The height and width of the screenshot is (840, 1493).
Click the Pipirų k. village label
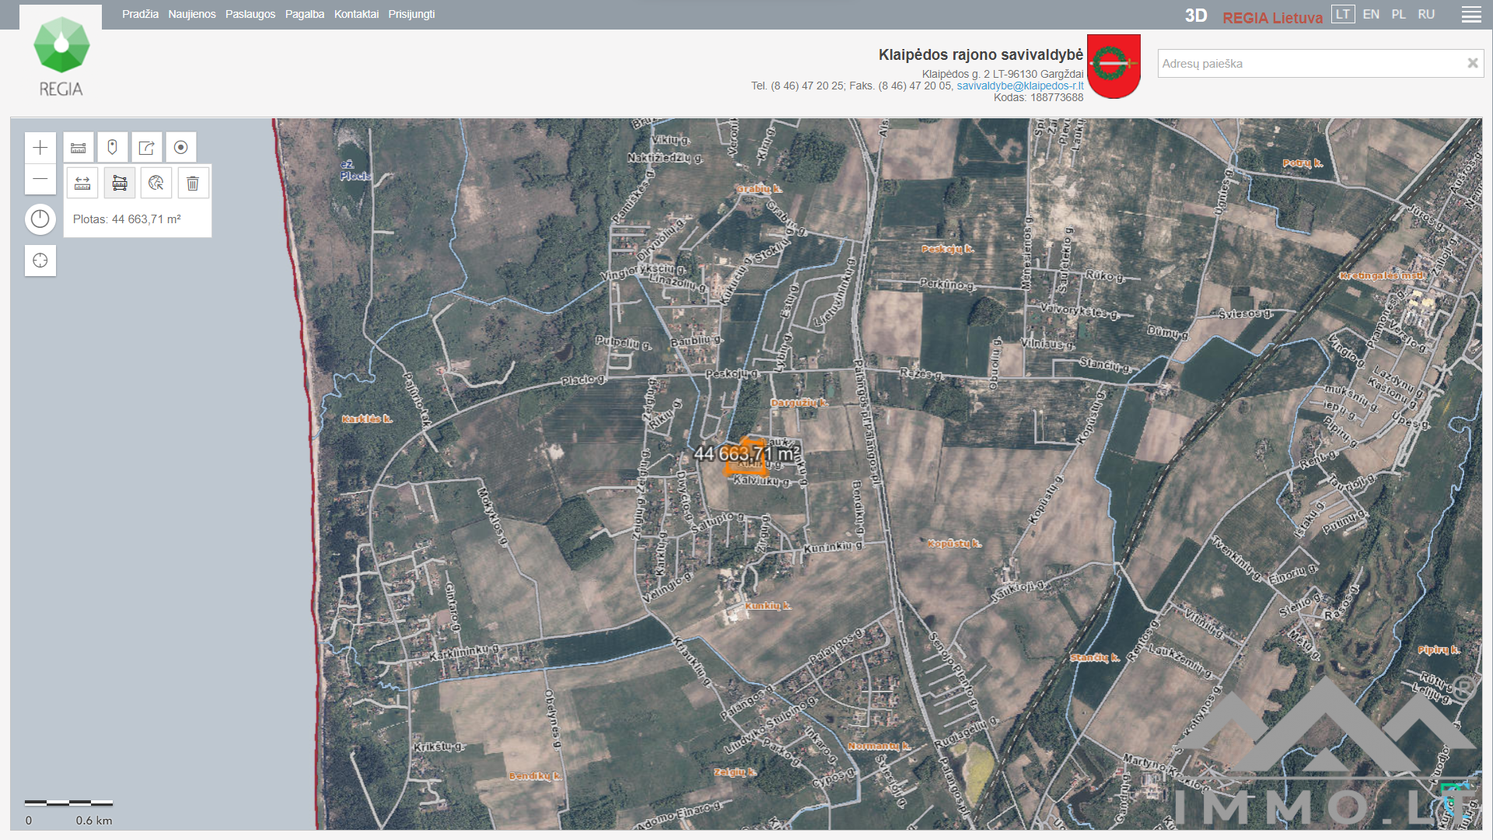[x=1439, y=649]
